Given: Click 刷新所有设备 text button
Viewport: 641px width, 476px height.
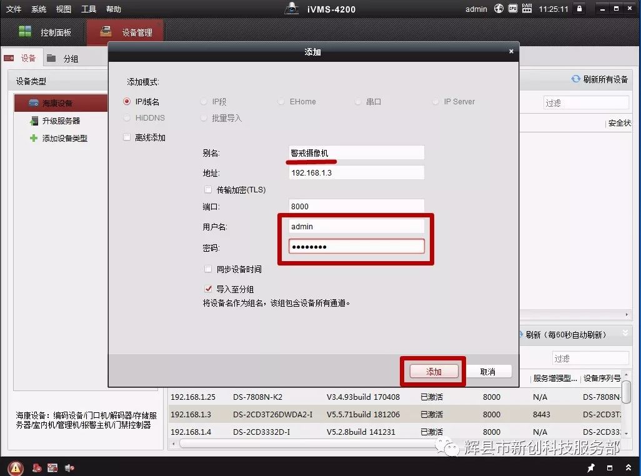Looking at the screenshot, I should click(x=605, y=79).
